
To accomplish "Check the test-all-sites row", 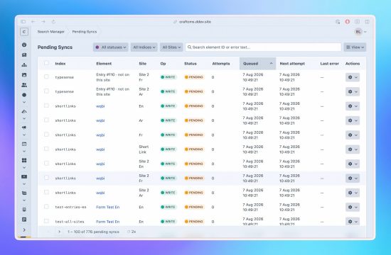I will 46,221.
